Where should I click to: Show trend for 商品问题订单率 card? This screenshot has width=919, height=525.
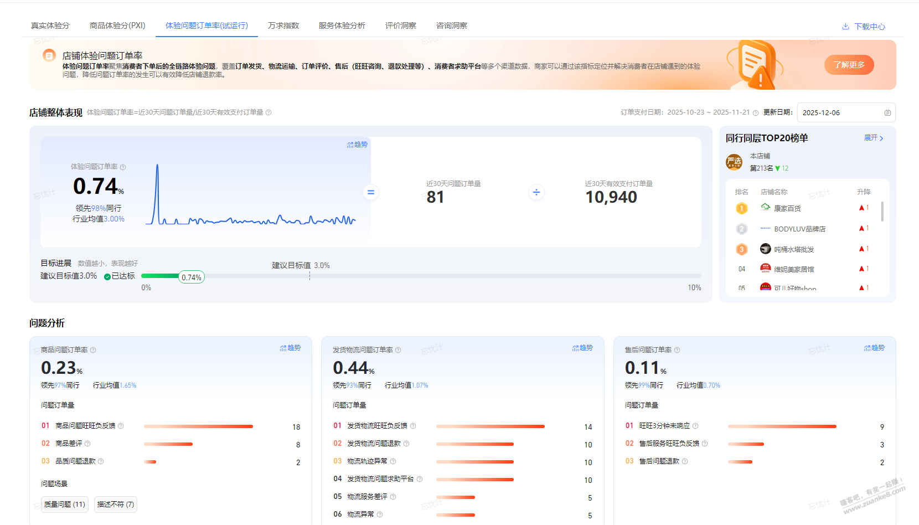[x=291, y=348]
